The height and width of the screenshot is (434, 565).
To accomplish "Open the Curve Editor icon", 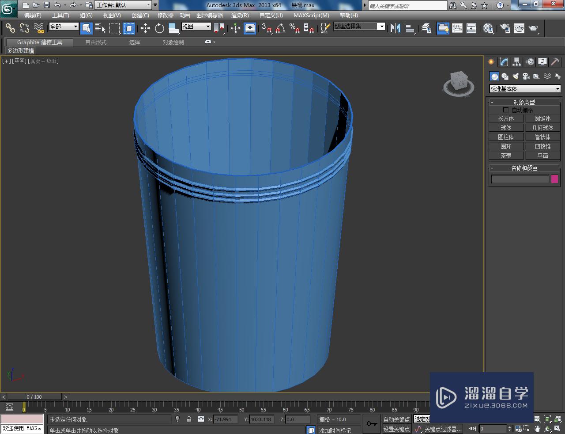I will tap(457, 28).
